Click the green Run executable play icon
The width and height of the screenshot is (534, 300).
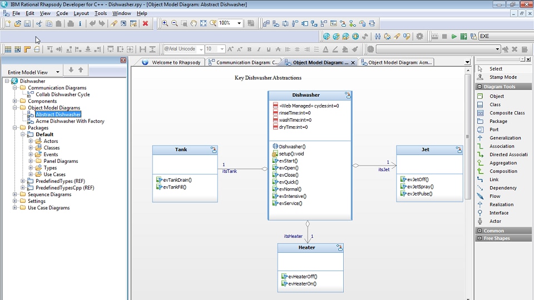click(x=454, y=37)
